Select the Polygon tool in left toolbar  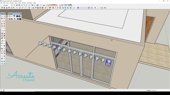point(4,26)
